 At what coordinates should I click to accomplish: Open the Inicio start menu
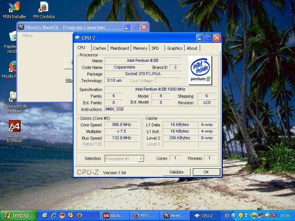(x=18, y=215)
